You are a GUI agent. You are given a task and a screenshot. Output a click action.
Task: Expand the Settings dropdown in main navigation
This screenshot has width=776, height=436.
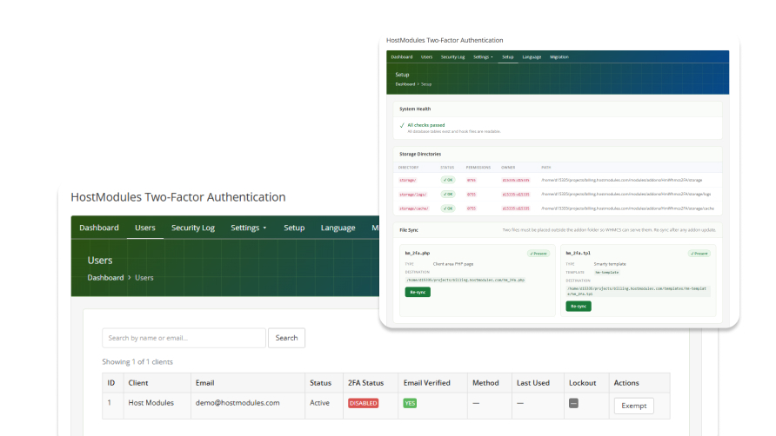coord(249,228)
